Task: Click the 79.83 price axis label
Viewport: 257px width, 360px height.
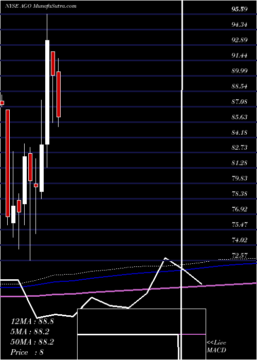Action: (x=240, y=178)
